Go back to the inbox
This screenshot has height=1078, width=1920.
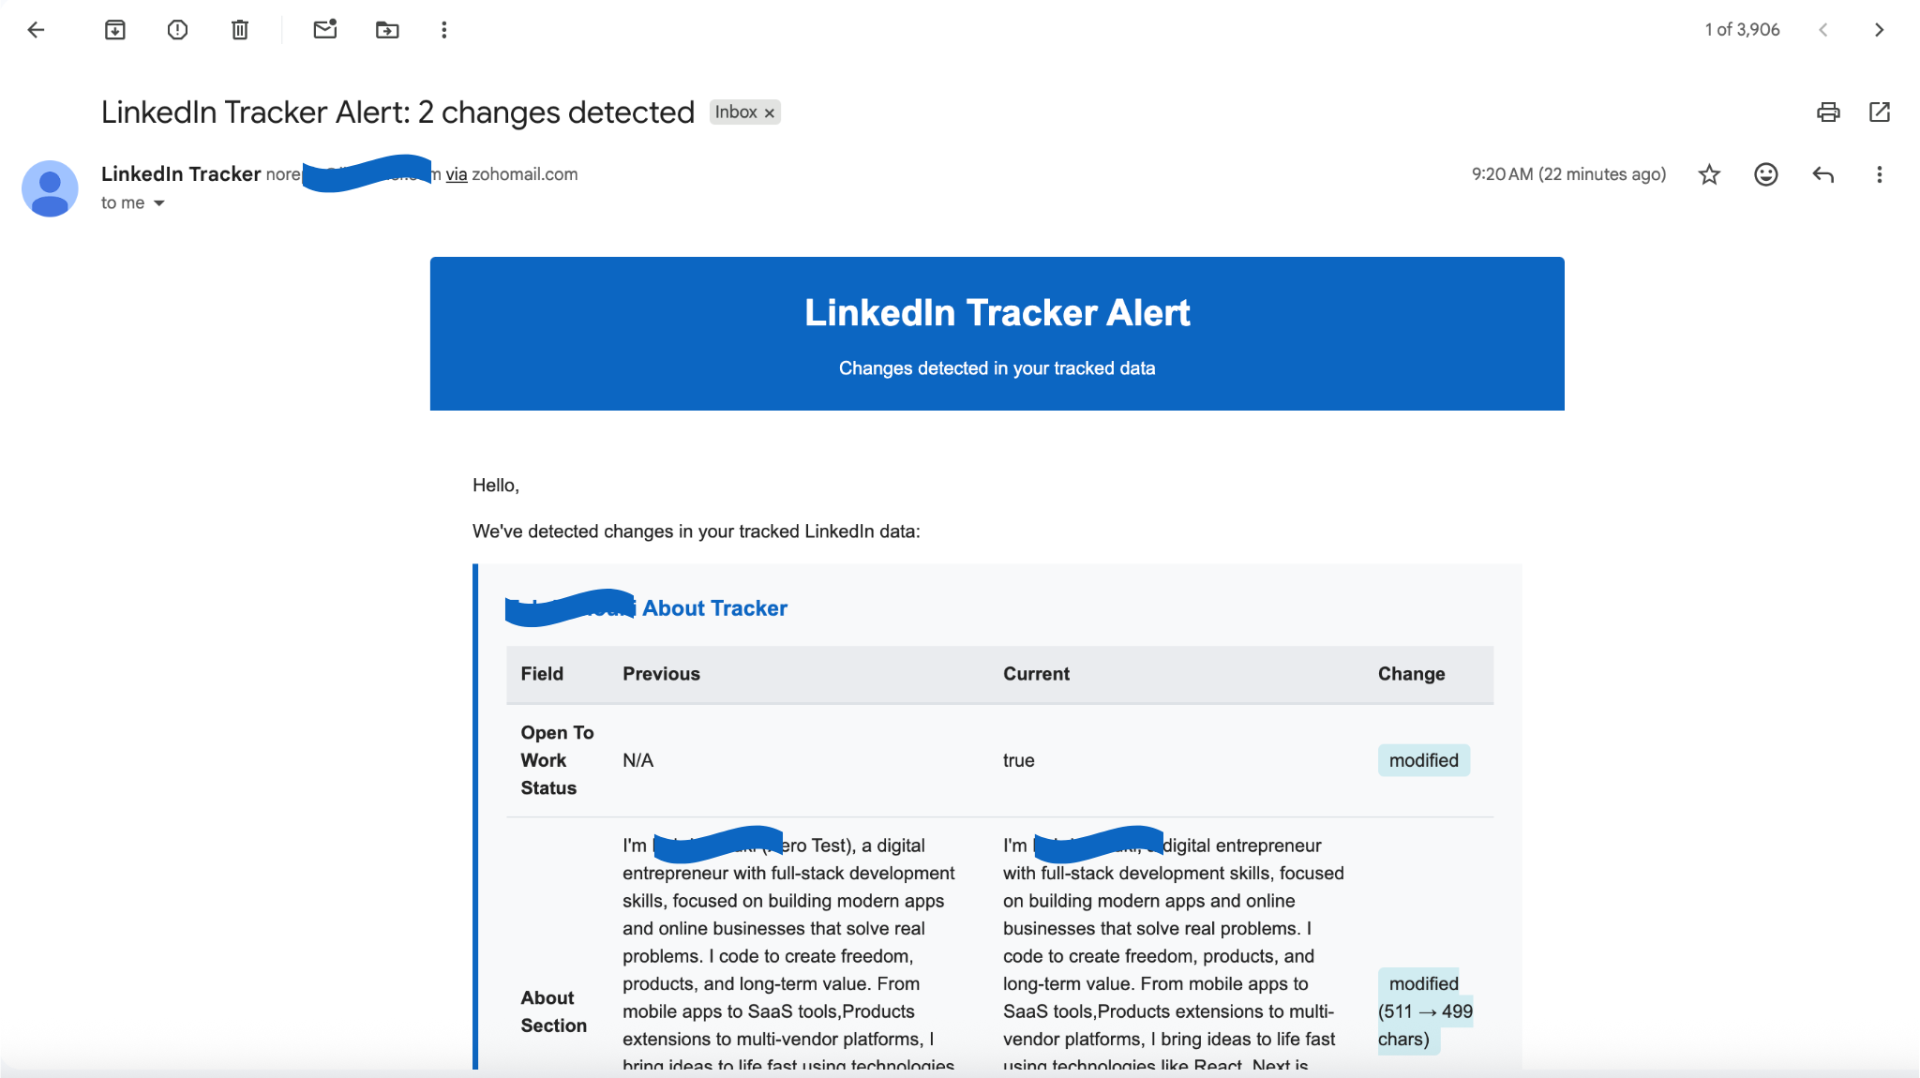[37, 29]
